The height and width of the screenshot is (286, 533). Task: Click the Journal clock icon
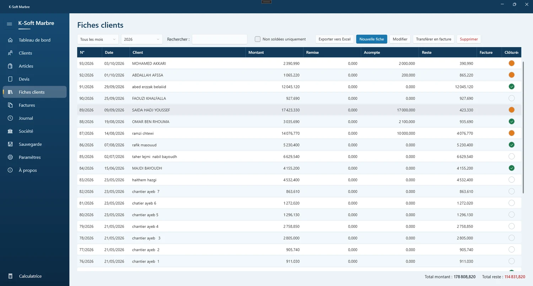click(x=10, y=118)
